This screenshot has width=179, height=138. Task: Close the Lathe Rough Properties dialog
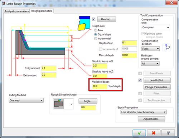[171, 3]
